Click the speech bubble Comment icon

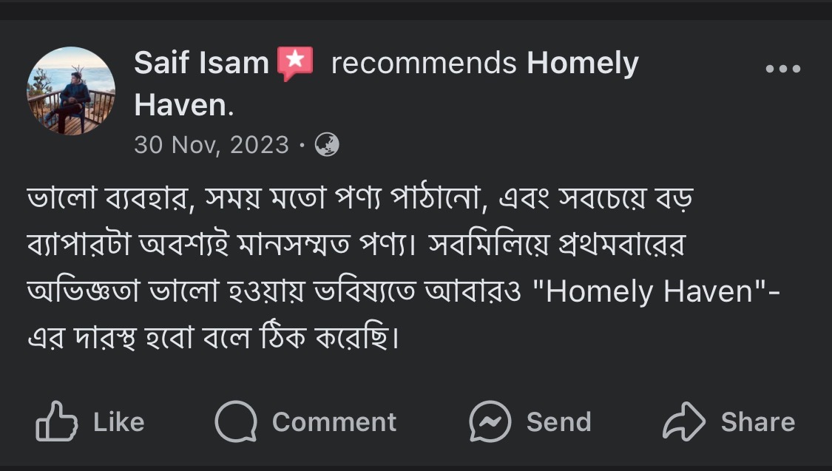coord(236,421)
